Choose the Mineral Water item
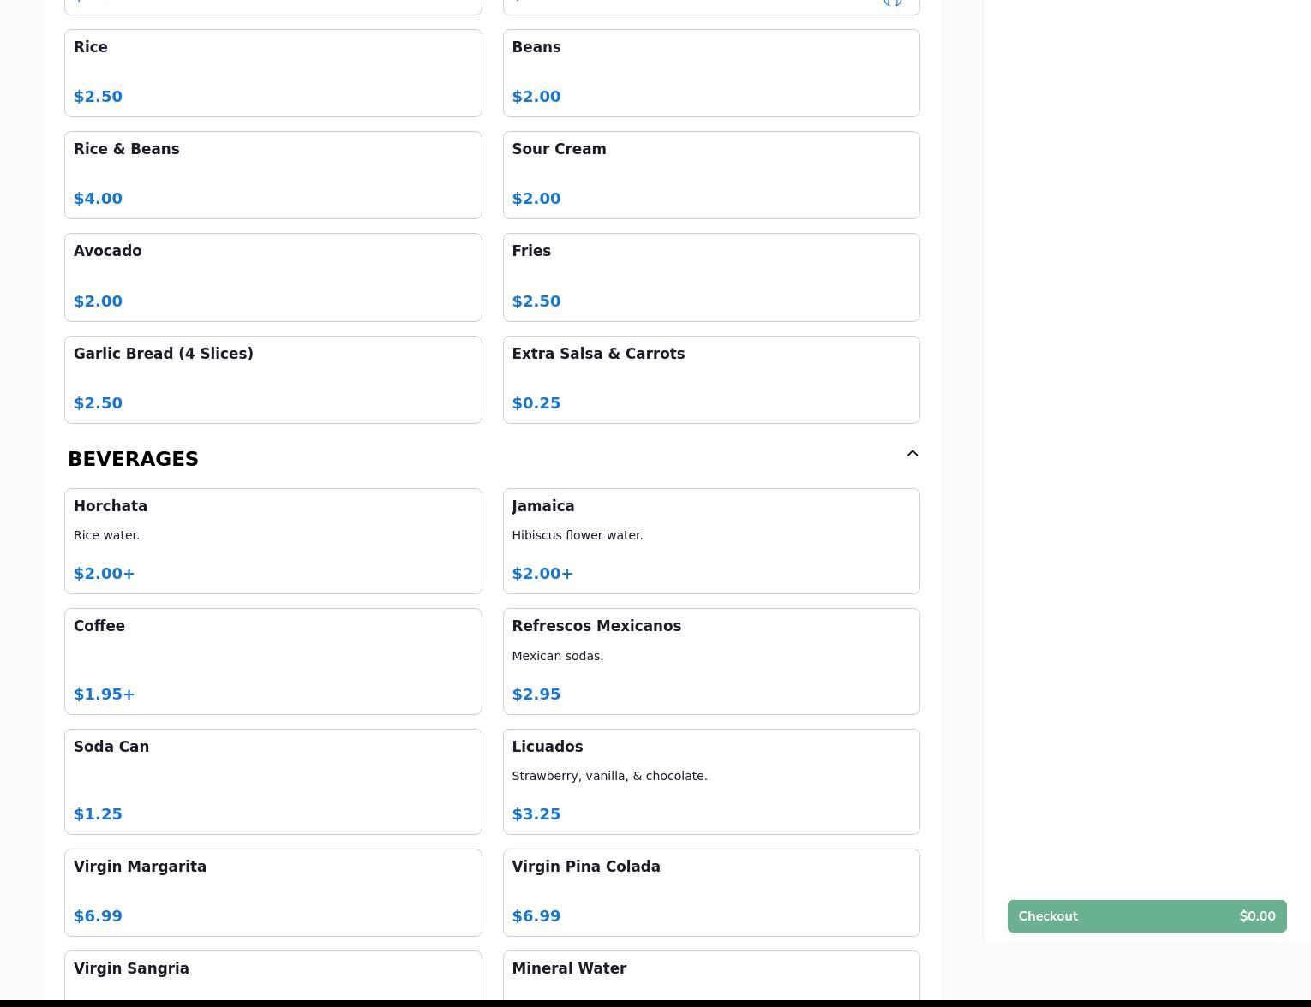This screenshot has height=1007, width=1311. click(x=711, y=976)
